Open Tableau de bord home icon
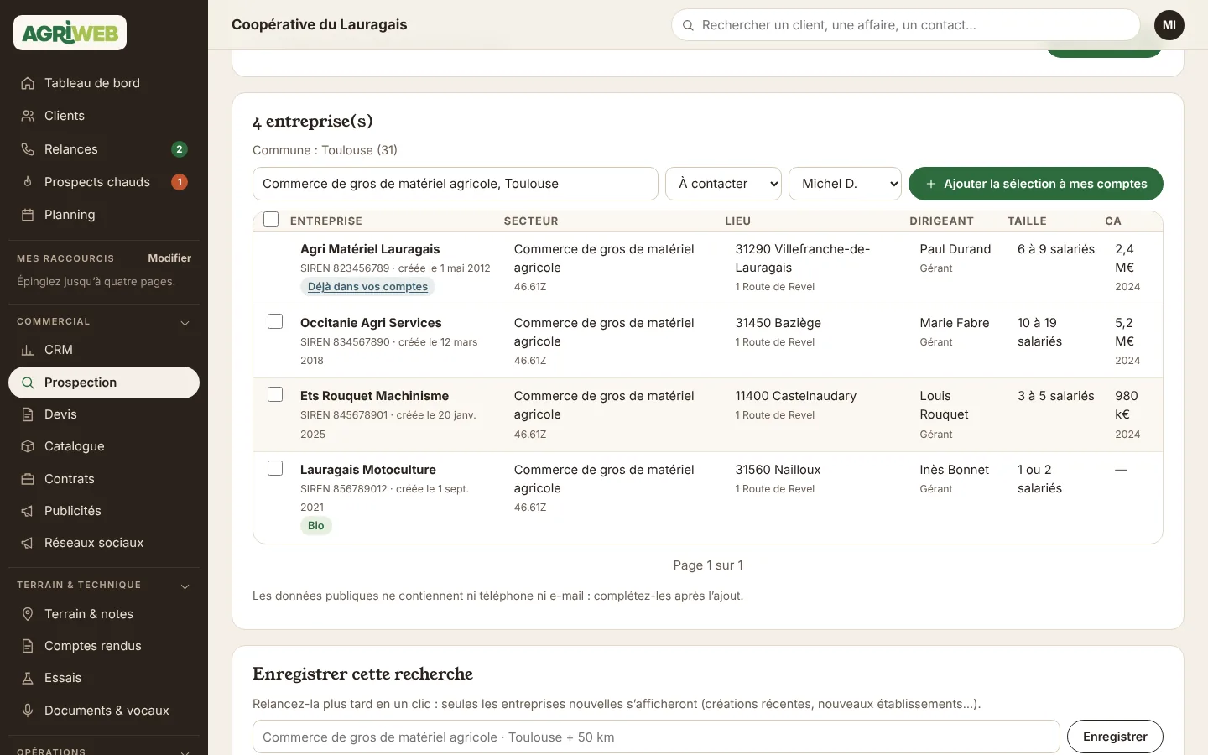Image resolution: width=1208 pixels, height=755 pixels. point(28,83)
